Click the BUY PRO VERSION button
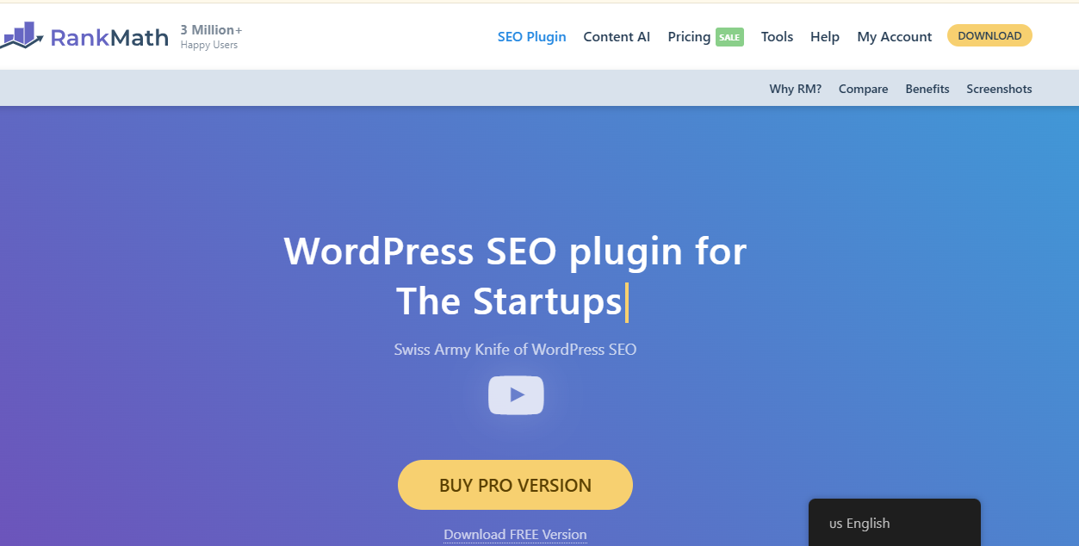The width and height of the screenshot is (1079, 546). (x=515, y=485)
